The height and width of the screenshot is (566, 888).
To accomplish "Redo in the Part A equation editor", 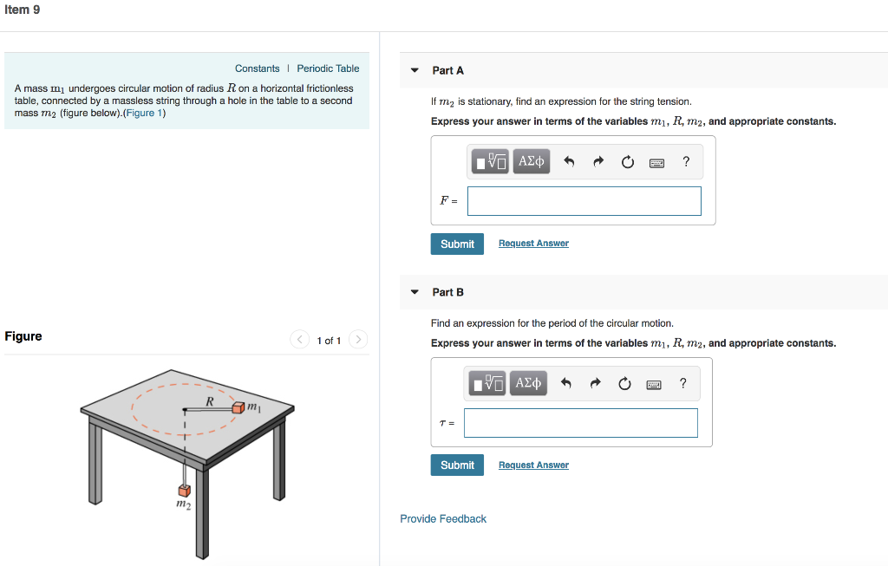I will pyautogui.click(x=597, y=161).
